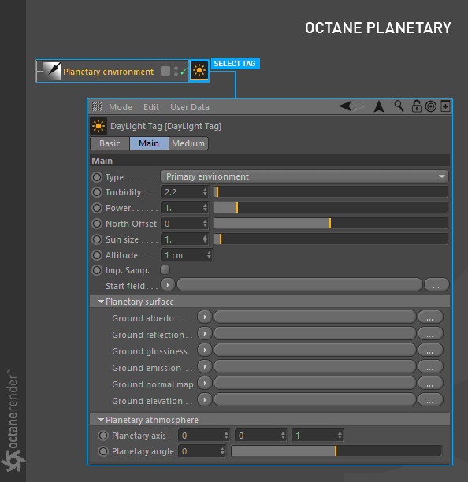Click the Planetary environment object icon
468x482 pixels.
pos(51,72)
